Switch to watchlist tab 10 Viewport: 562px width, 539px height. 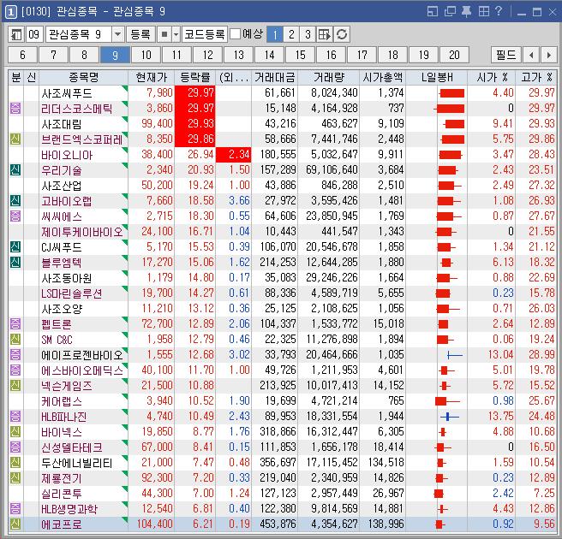pos(146,55)
